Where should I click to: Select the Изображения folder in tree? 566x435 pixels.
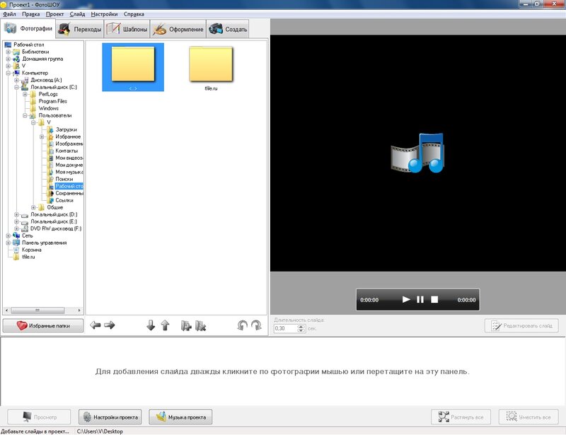(x=69, y=144)
